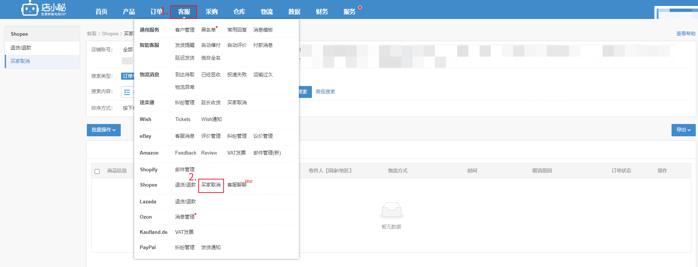Expand the 批量操作 dropdown

[x=104, y=130]
